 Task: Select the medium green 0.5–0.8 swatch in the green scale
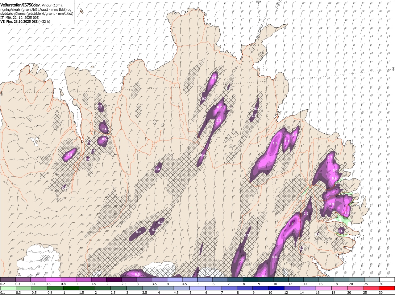39,289
